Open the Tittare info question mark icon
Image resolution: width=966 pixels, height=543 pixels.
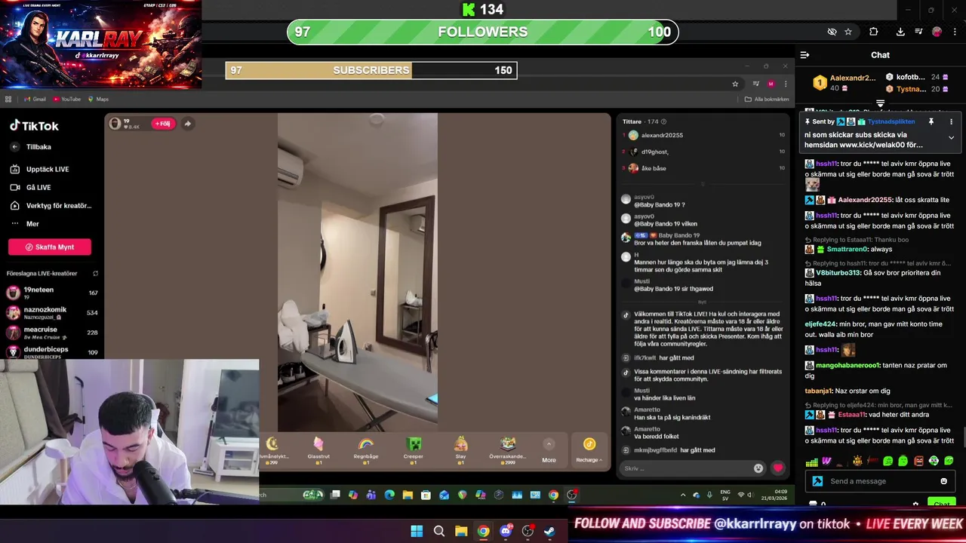pyautogui.click(x=663, y=121)
